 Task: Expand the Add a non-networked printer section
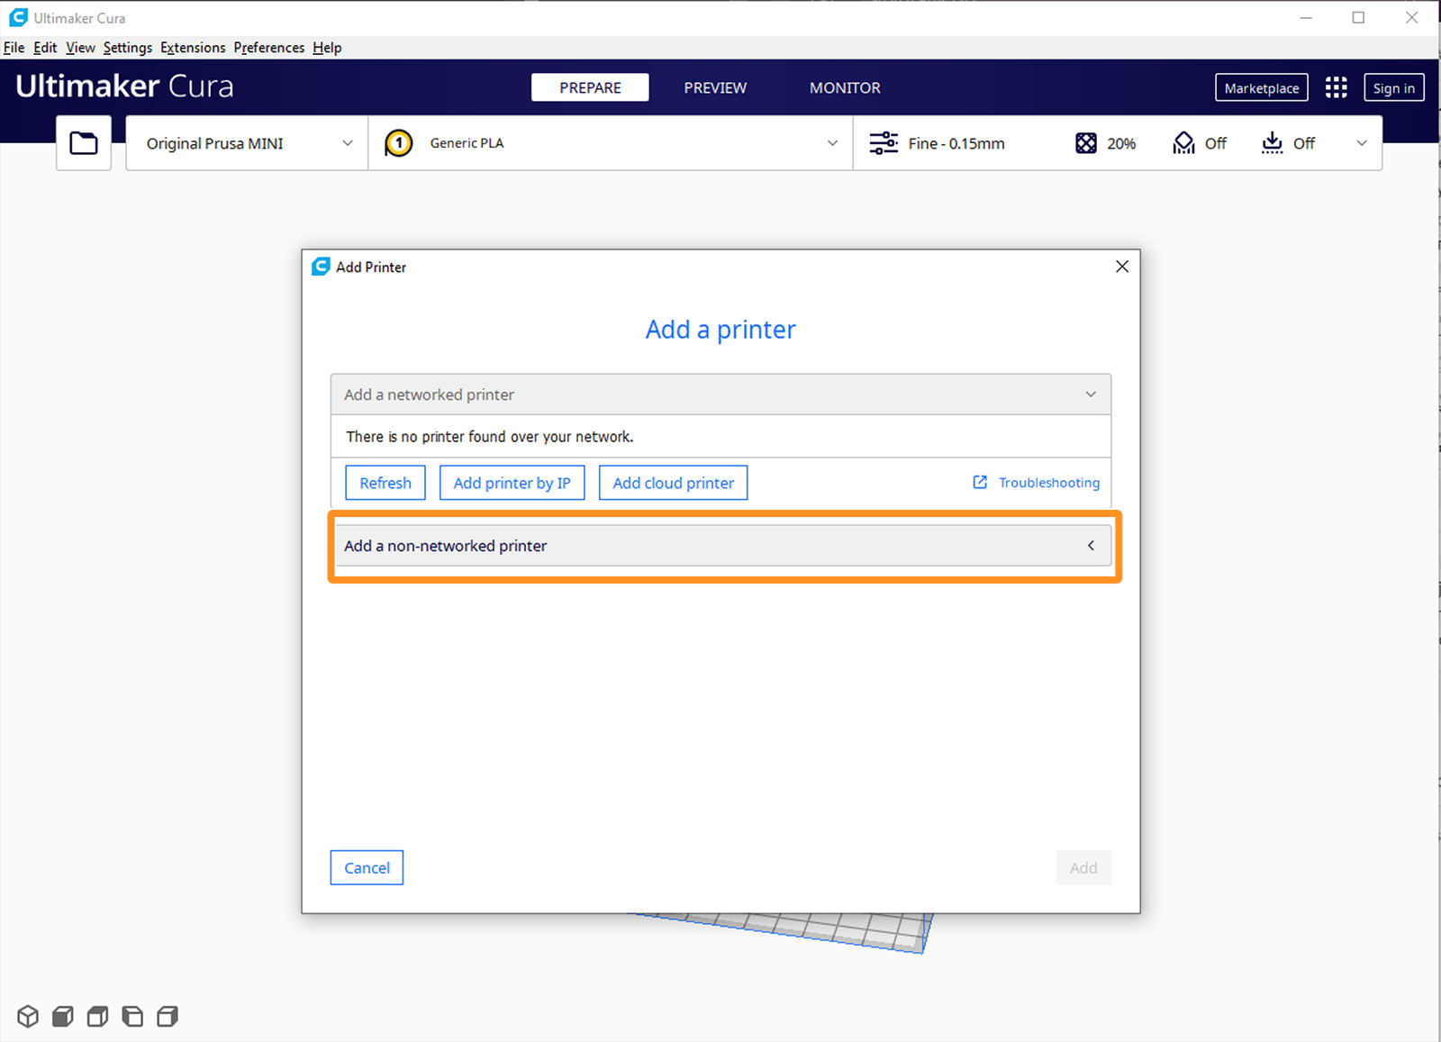click(720, 546)
